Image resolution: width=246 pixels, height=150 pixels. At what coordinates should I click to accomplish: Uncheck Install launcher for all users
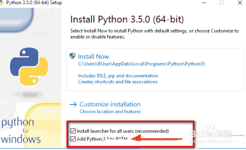tap(73, 131)
